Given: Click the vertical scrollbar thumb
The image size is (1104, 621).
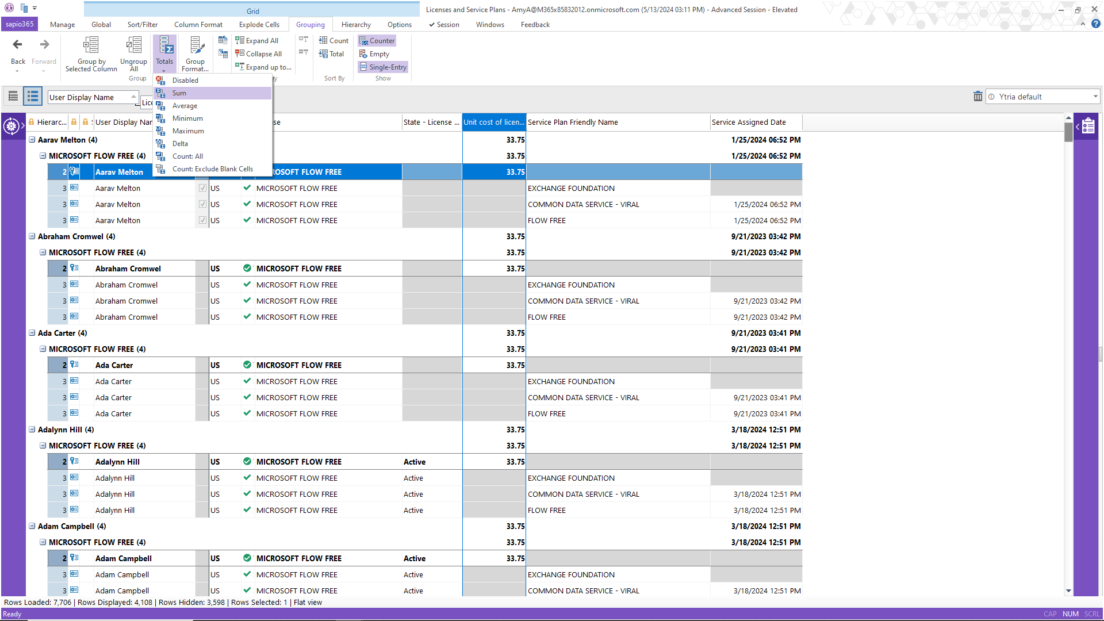Looking at the screenshot, I should [x=1068, y=132].
